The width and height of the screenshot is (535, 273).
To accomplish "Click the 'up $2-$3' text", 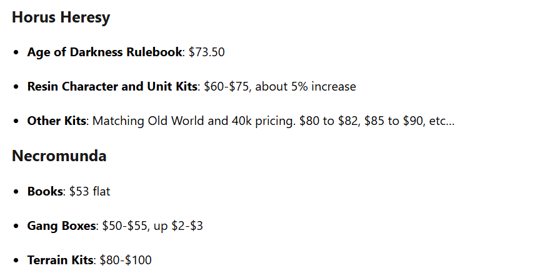I will click(179, 226).
